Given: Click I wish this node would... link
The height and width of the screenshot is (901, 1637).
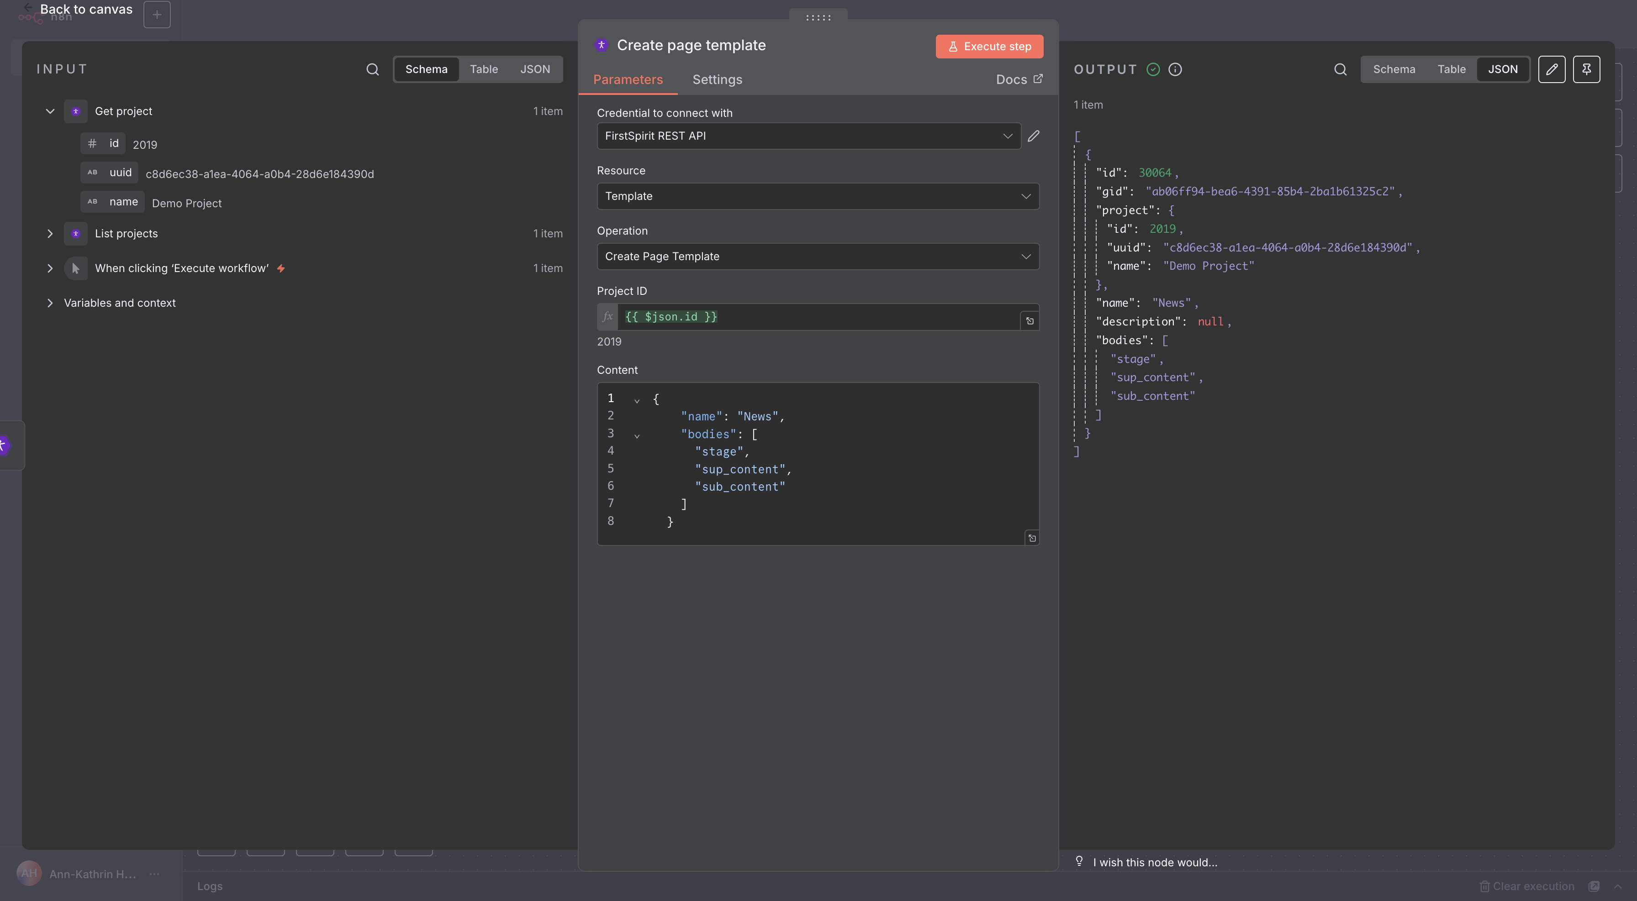Looking at the screenshot, I should pos(1155,862).
